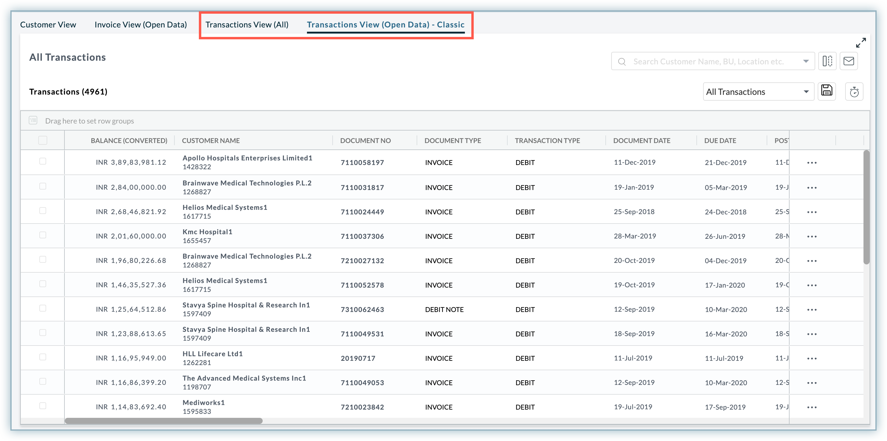Sort by Document Type column header
Screen dimensions: 887x441
click(x=453, y=141)
